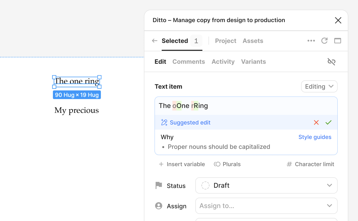Close the Ditto plugin panel

[338, 20]
